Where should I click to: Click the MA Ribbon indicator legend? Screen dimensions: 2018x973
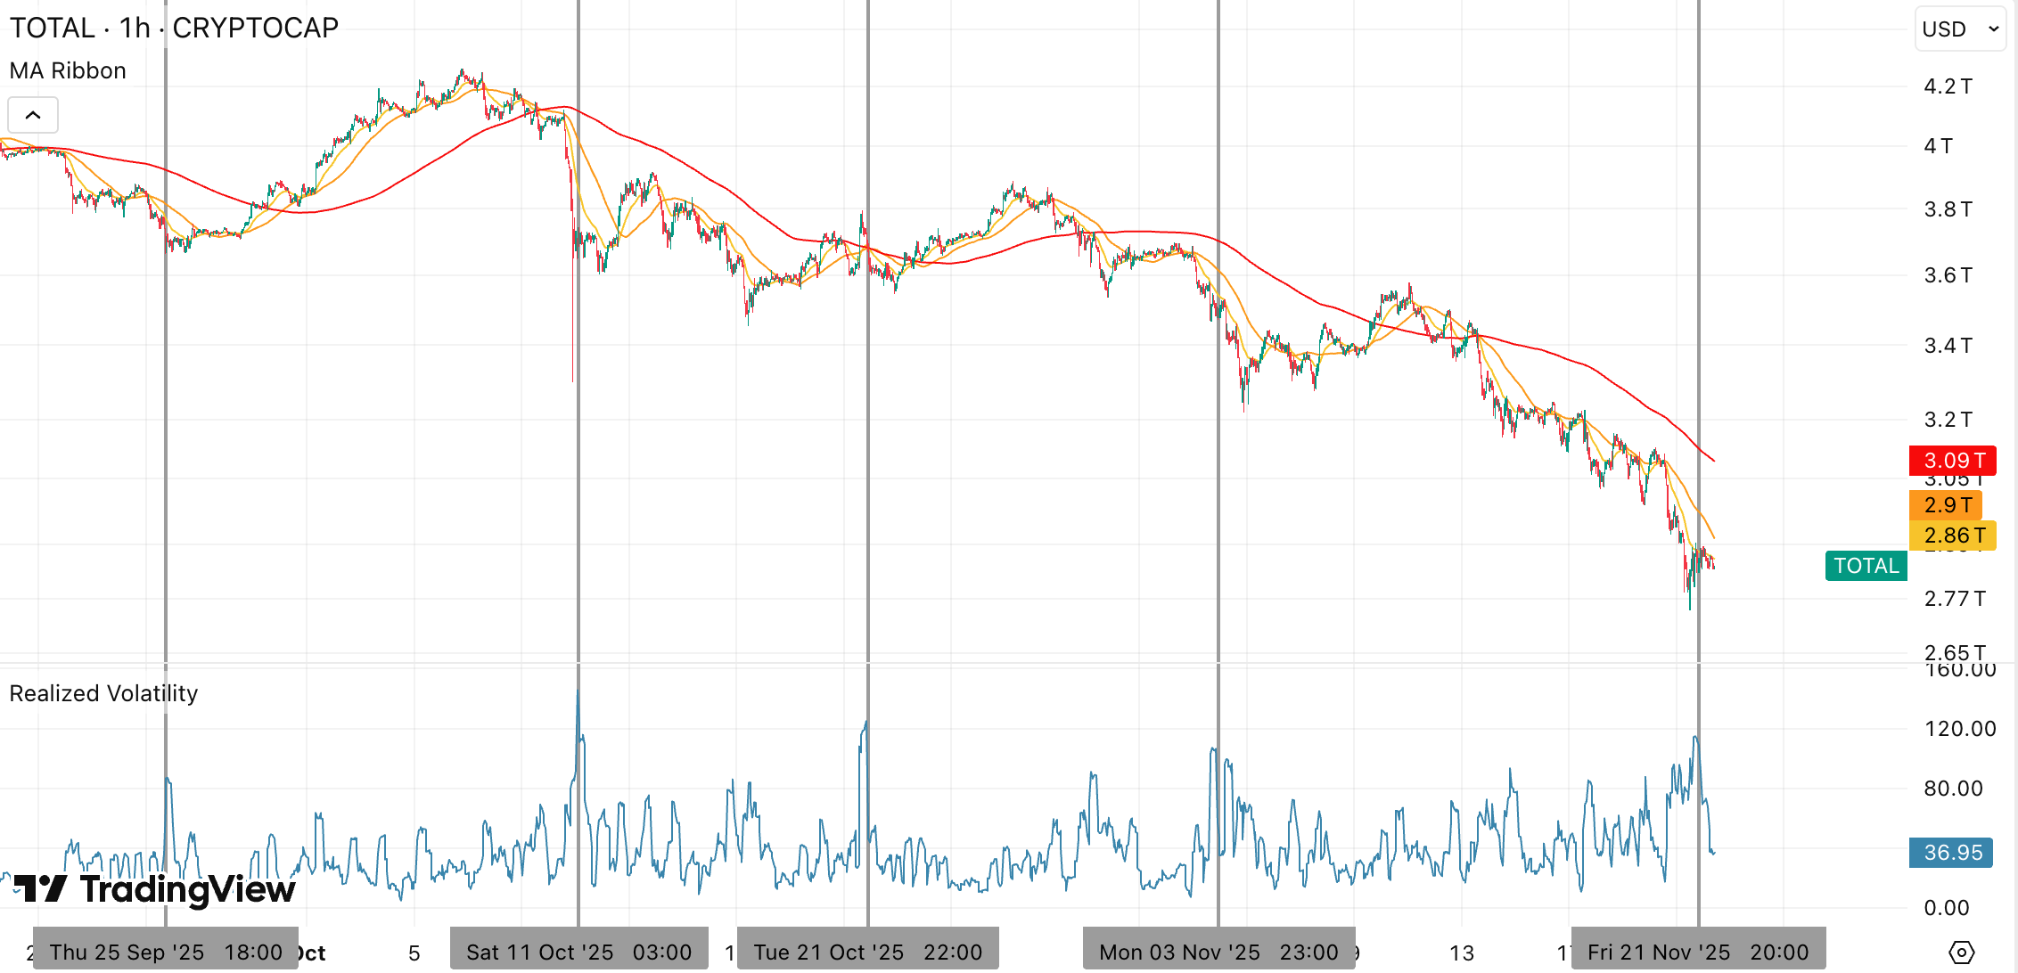(68, 70)
